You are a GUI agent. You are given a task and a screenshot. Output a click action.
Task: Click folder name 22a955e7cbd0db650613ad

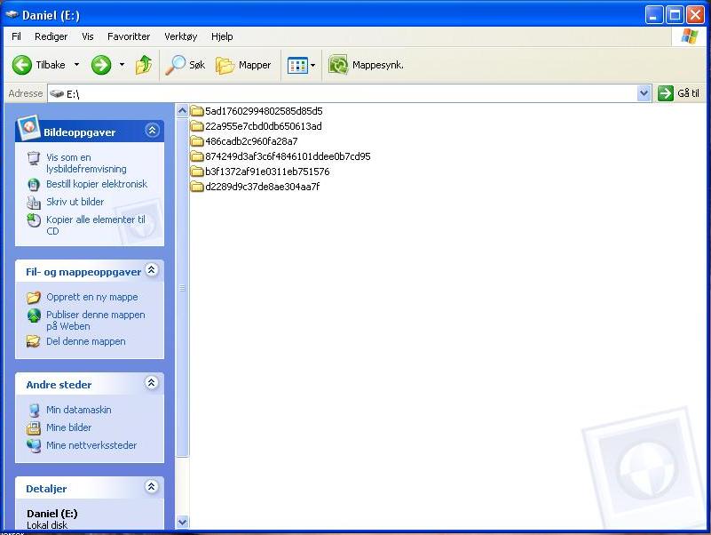tap(264, 126)
